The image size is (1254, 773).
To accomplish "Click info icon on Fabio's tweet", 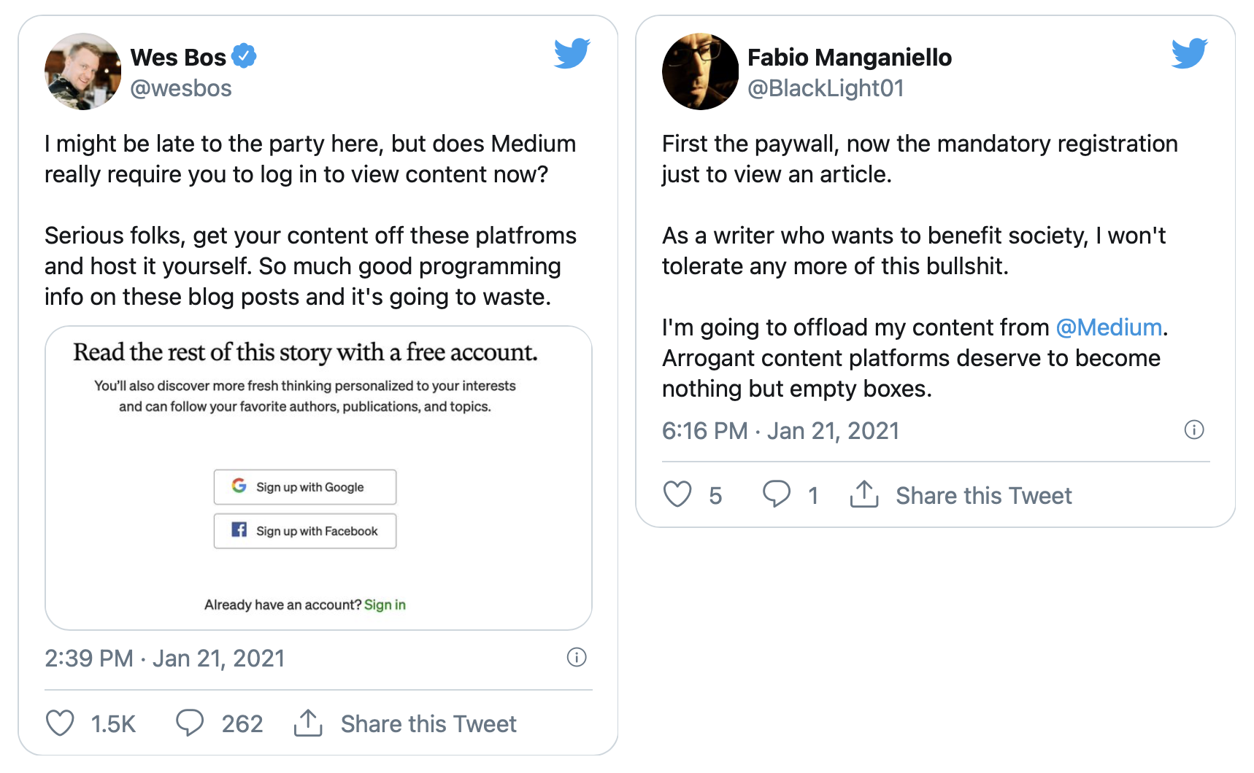I will (1193, 430).
